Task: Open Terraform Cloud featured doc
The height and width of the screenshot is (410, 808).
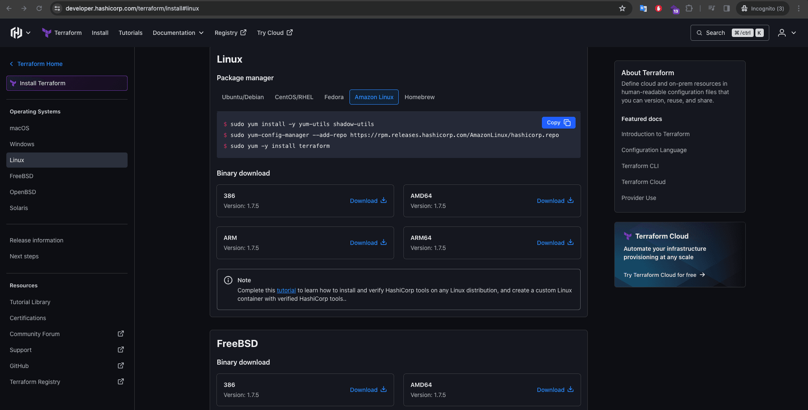Action: click(643, 182)
